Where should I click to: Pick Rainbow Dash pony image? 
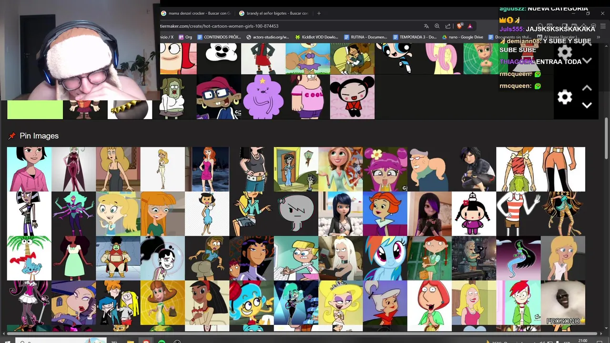pyautogui.click(x=385, y=258)
